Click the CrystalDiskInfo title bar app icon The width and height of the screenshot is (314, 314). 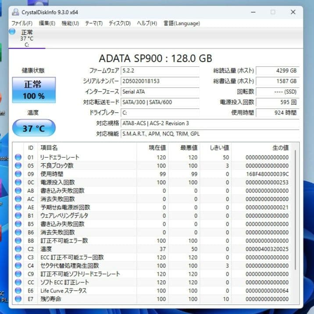(x=15, y=12)
